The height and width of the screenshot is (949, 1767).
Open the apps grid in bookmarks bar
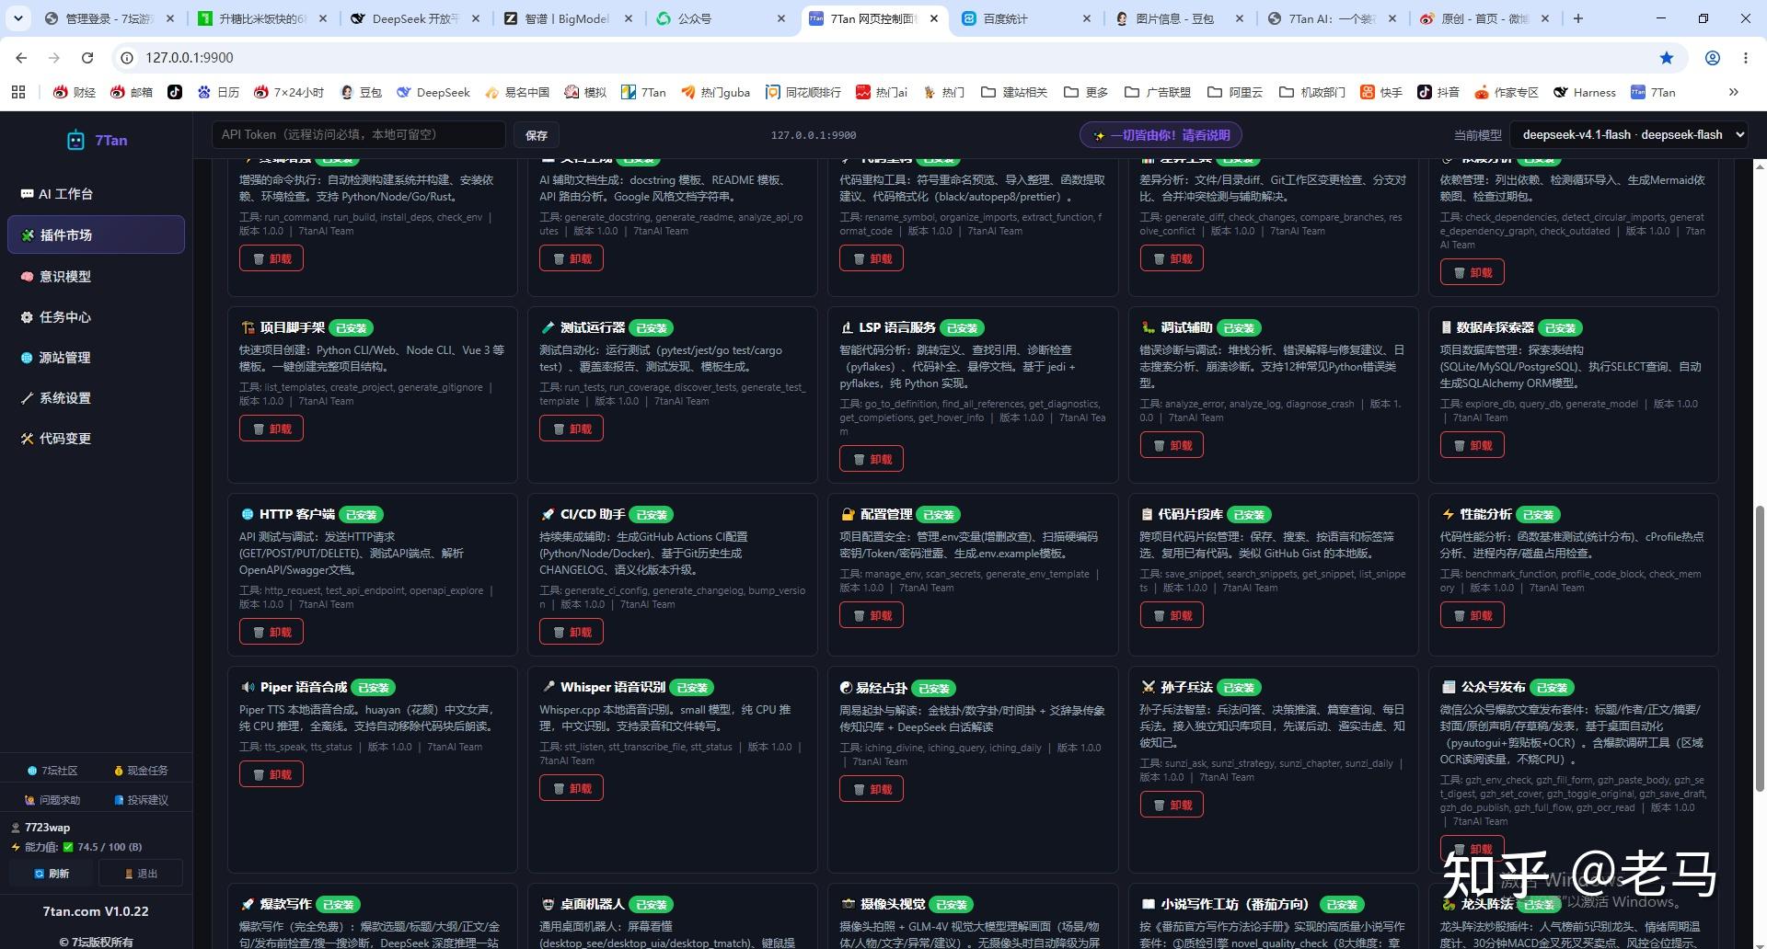coord(18,92)
